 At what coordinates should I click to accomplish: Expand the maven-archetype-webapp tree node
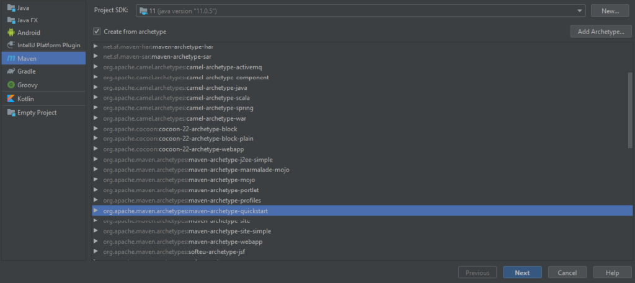tap(95, 242)
